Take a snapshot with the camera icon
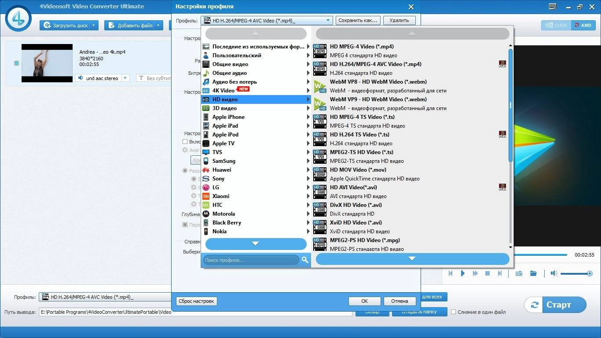The image size is (601, 338). click(519, 273)
